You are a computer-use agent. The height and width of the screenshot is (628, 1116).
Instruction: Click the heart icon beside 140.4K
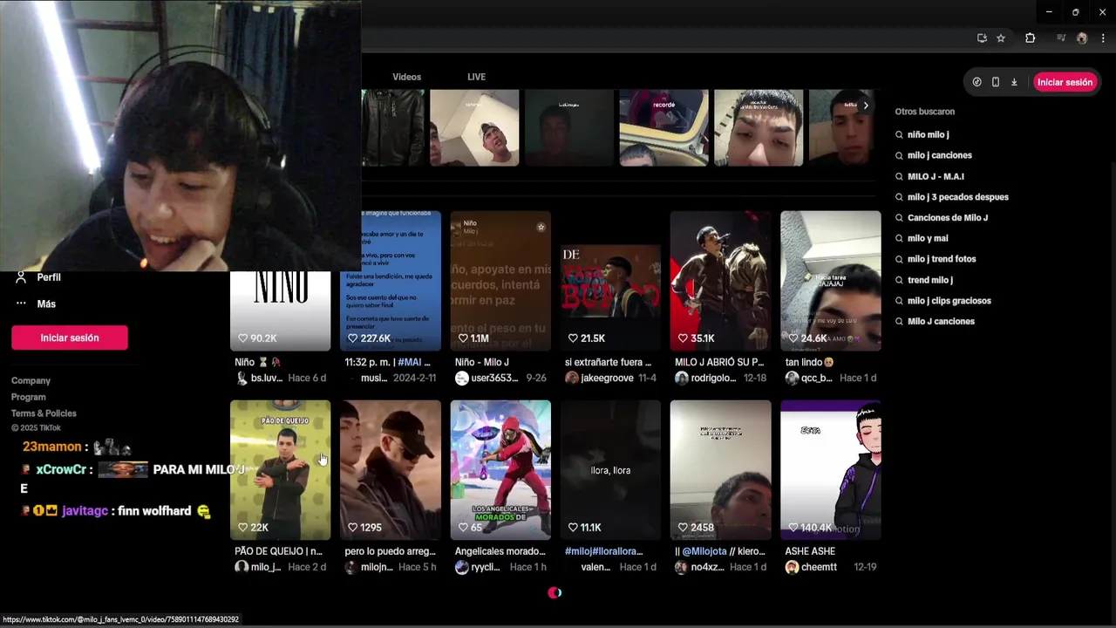(x=793, y=528)
